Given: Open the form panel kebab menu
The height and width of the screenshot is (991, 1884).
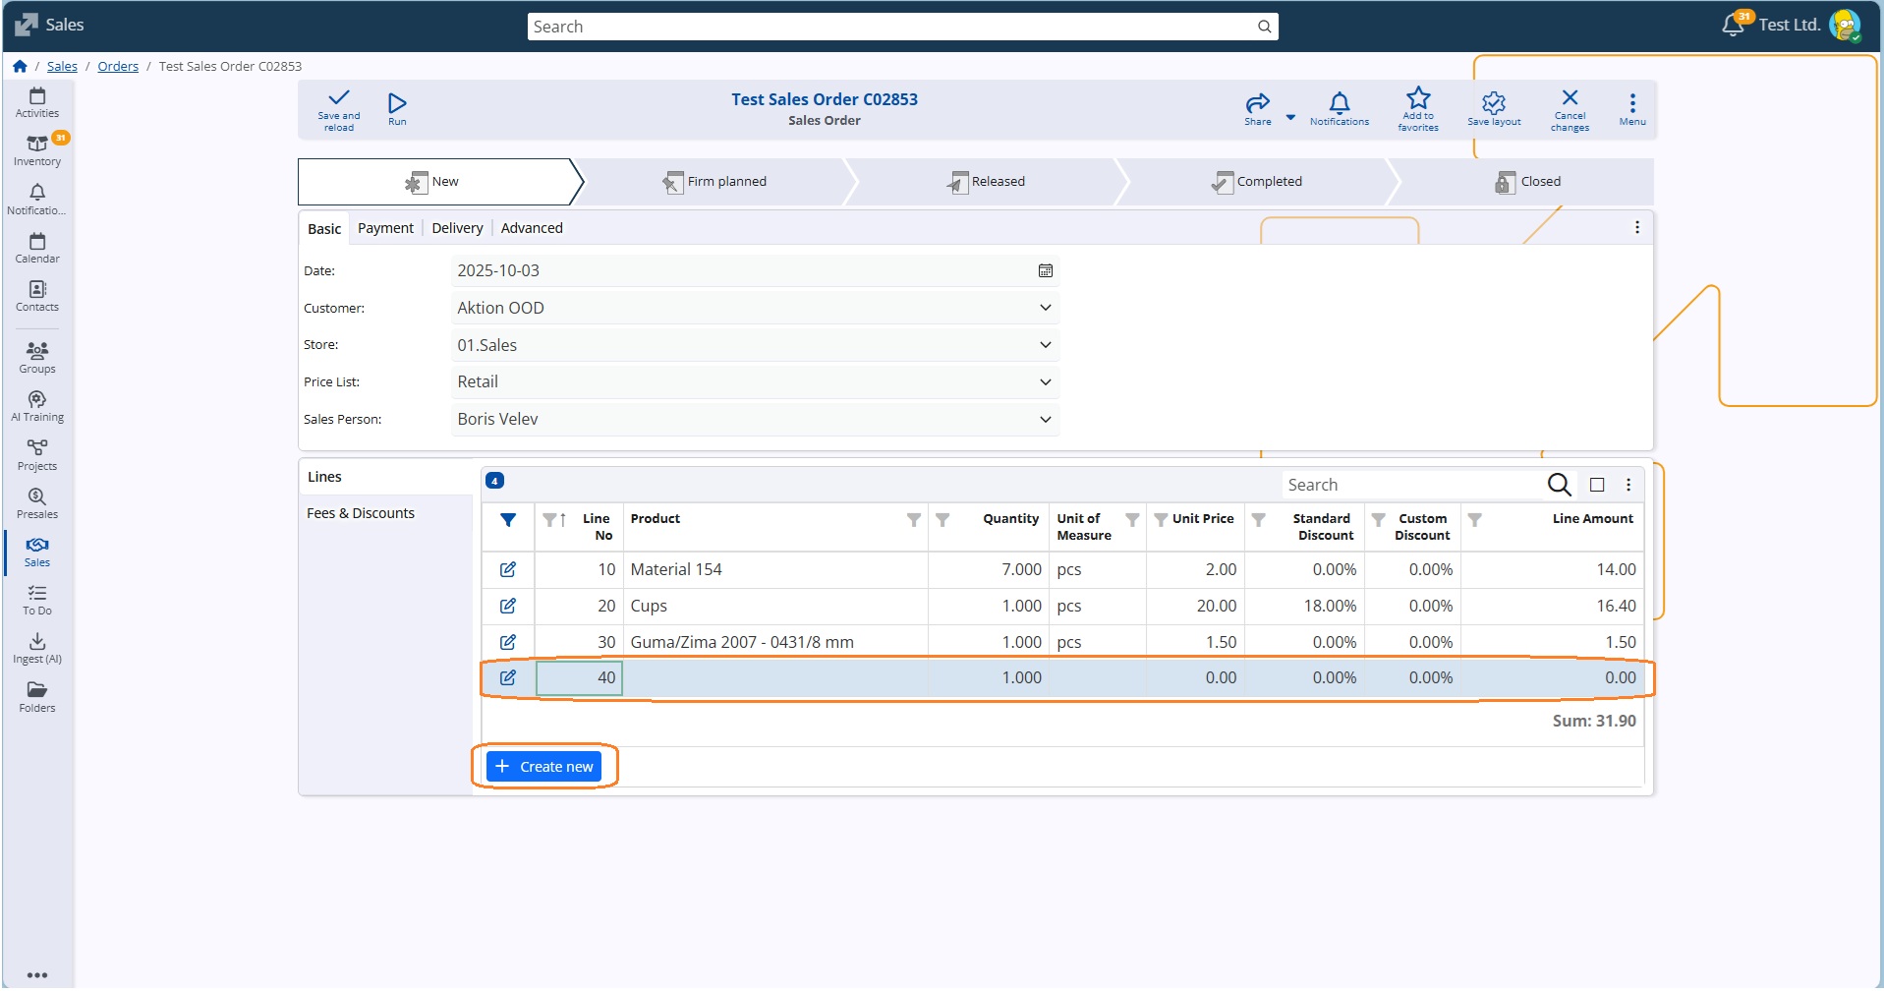Looking at the screenshot, I should [1637, 227].
